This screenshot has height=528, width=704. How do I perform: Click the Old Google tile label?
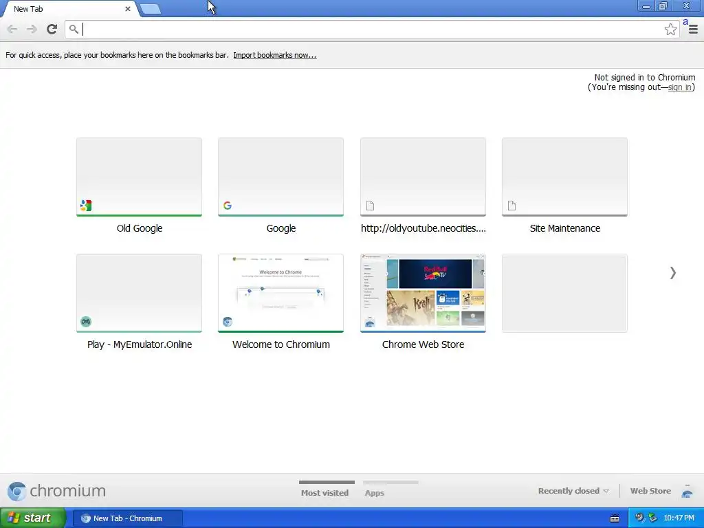pyautogui.click(x=139, y=228)
